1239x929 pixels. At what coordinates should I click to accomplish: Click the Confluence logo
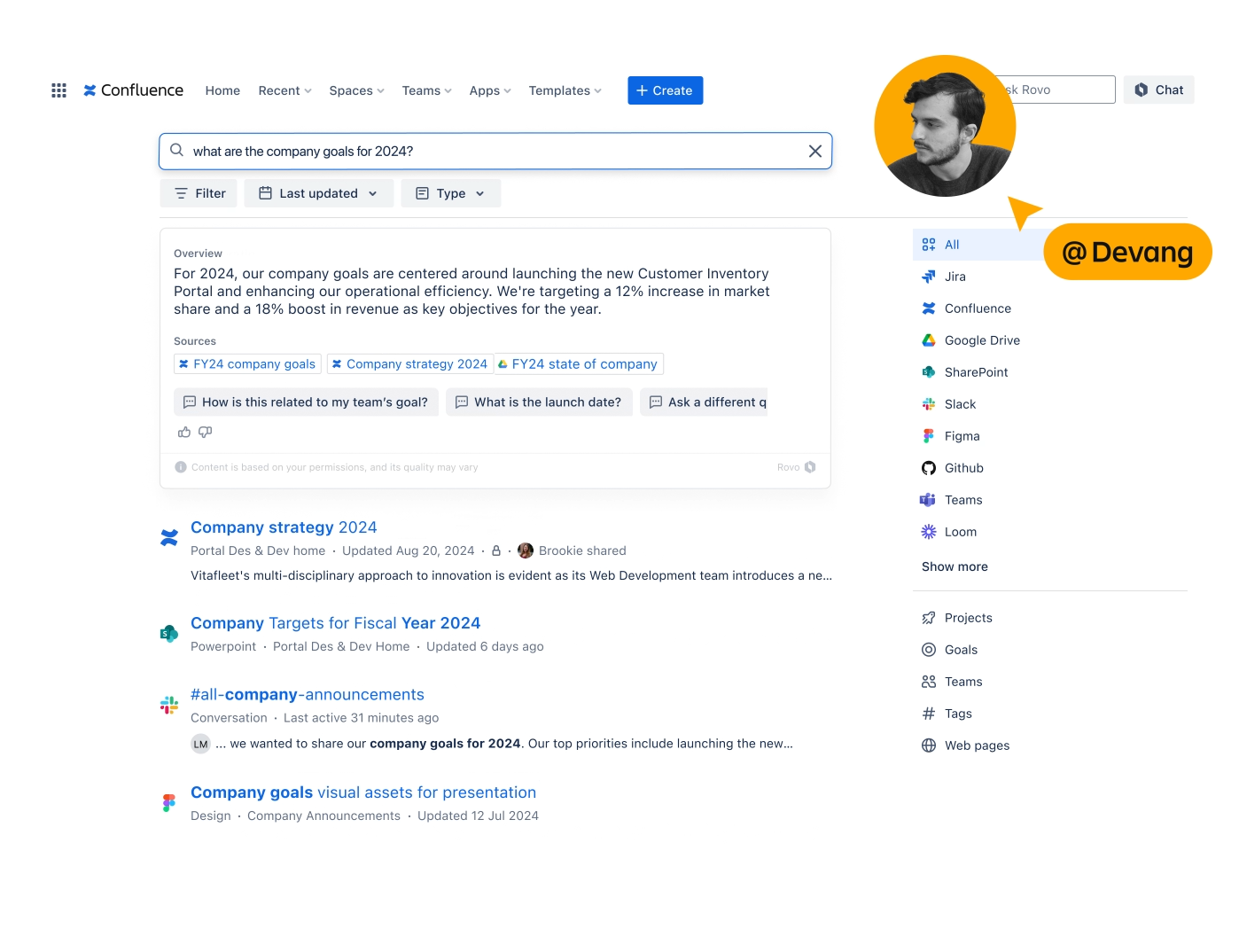[x=133, y=90]
